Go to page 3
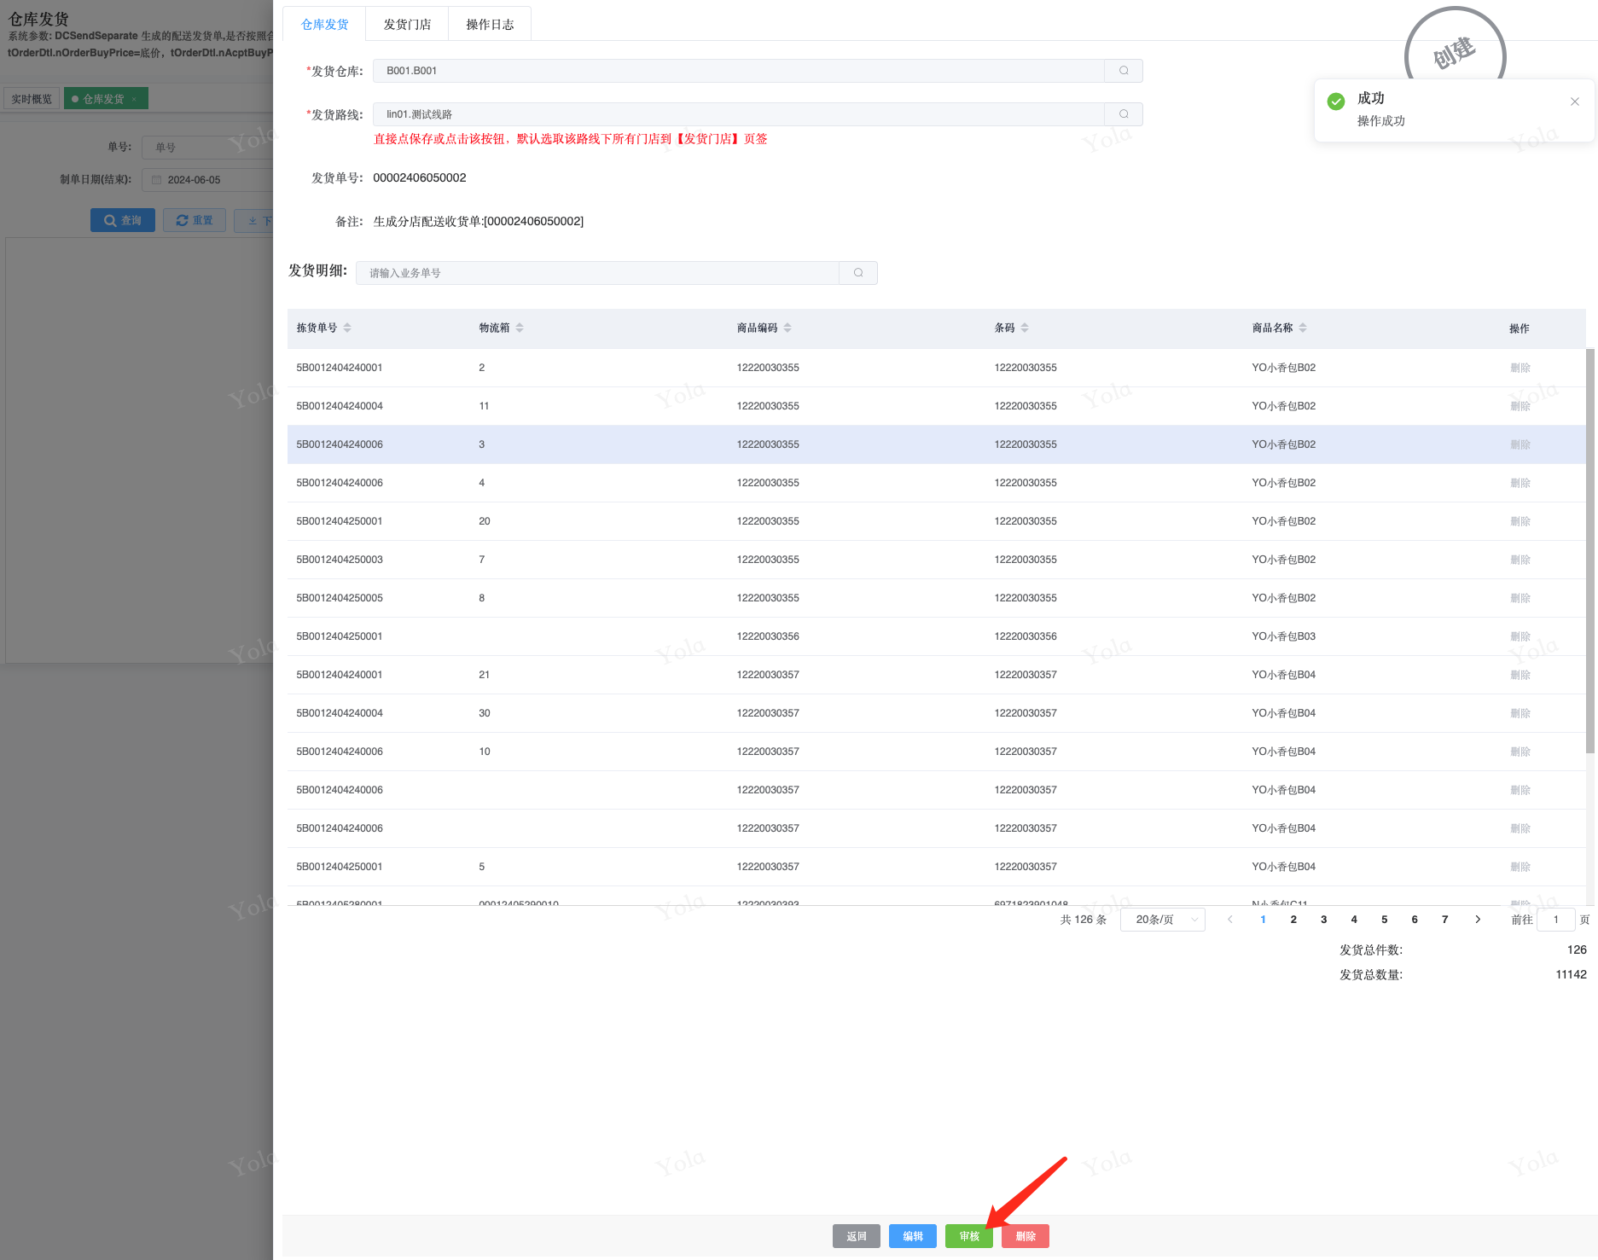Screen dimensions: 1598x1260 [x=1324, y=920]
